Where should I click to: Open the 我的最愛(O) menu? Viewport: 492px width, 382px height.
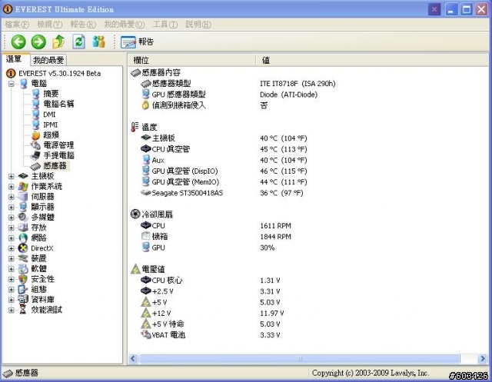125,24
